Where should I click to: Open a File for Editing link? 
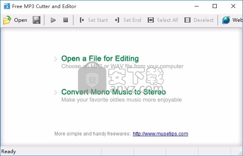[x=100, y=58]
